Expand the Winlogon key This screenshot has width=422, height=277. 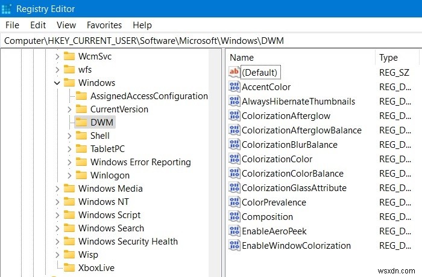click(x=69, y=175)
